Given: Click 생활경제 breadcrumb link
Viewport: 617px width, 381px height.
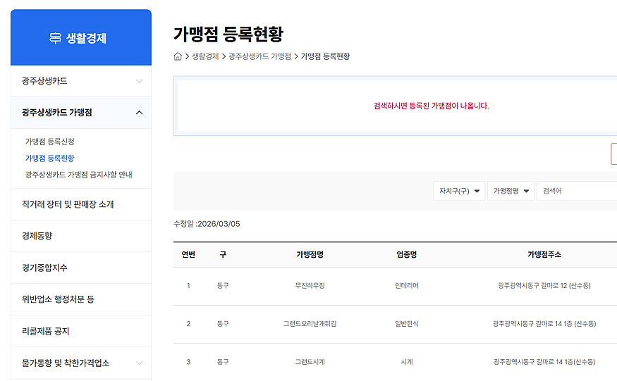Looking at the screenshot, I should (x=205, y=56).
